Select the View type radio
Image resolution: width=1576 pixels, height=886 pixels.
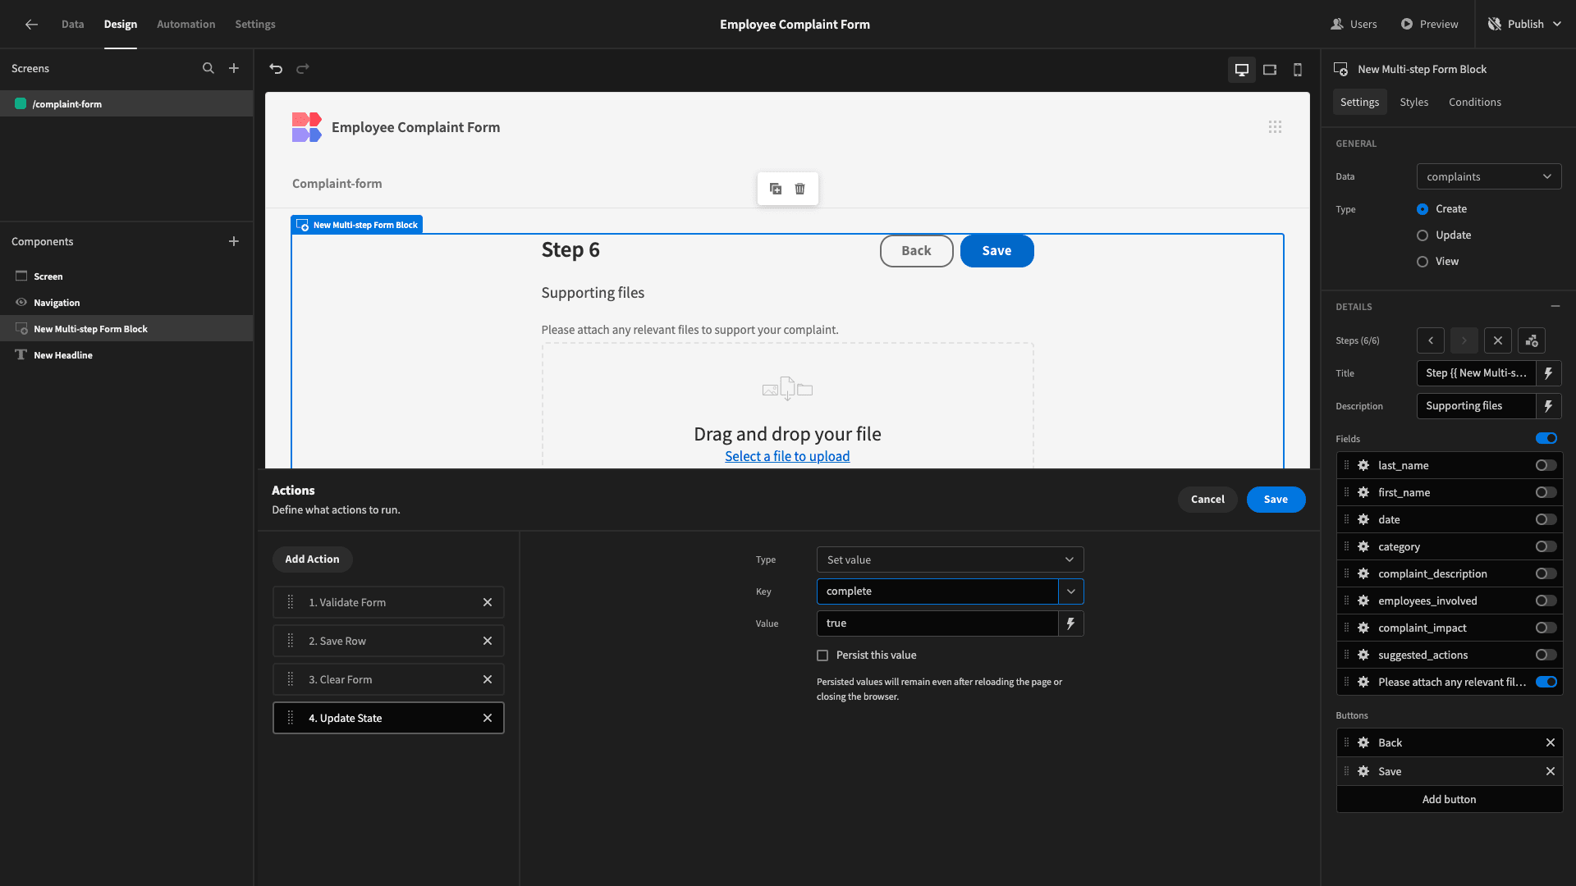point(1423,262)
